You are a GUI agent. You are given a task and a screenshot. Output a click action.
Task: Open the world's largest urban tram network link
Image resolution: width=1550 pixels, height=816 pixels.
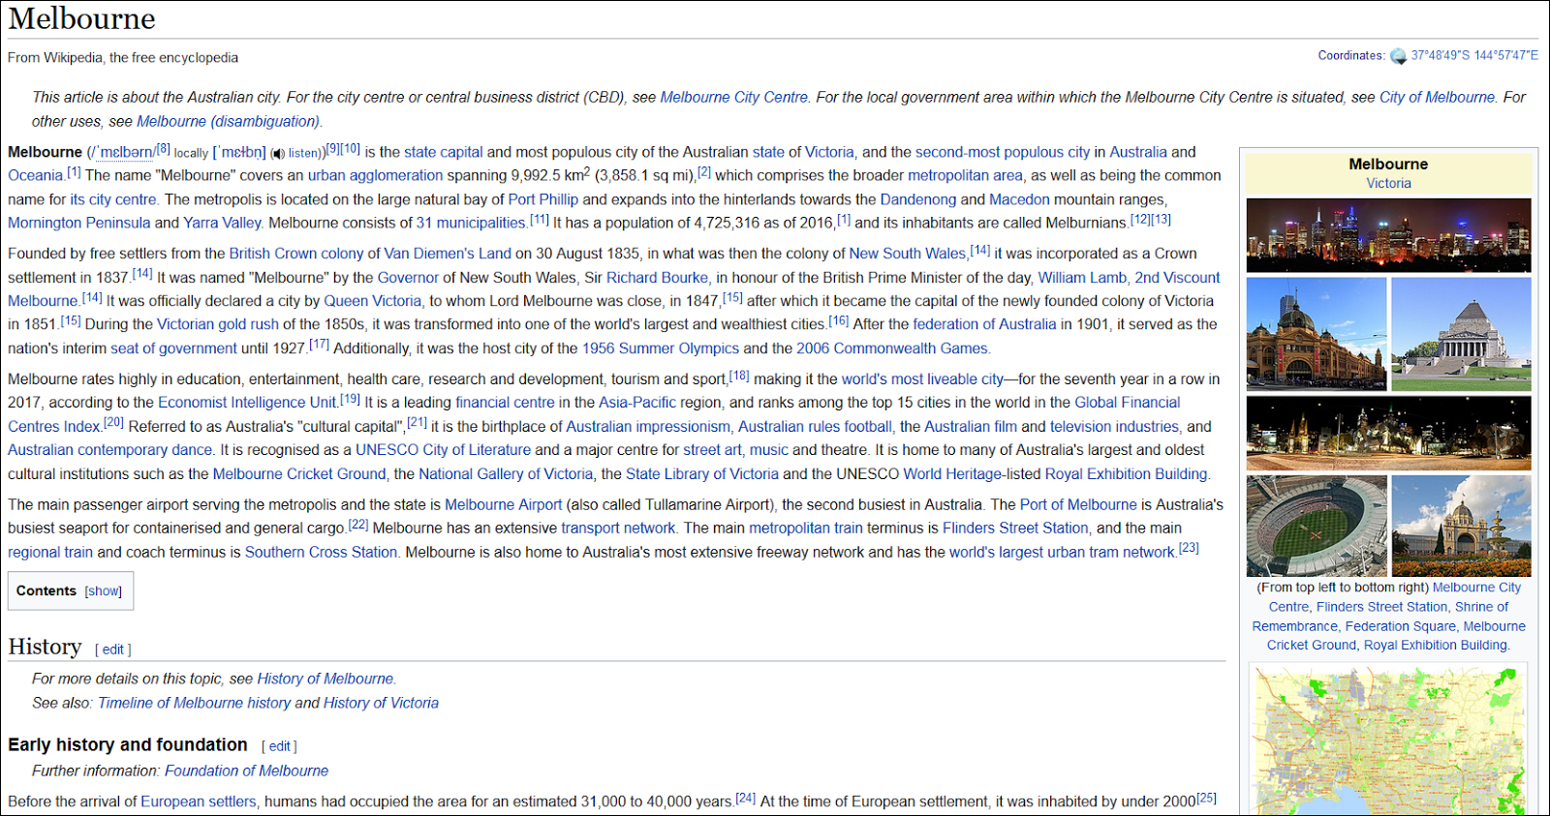click(x=1062, y=553)
